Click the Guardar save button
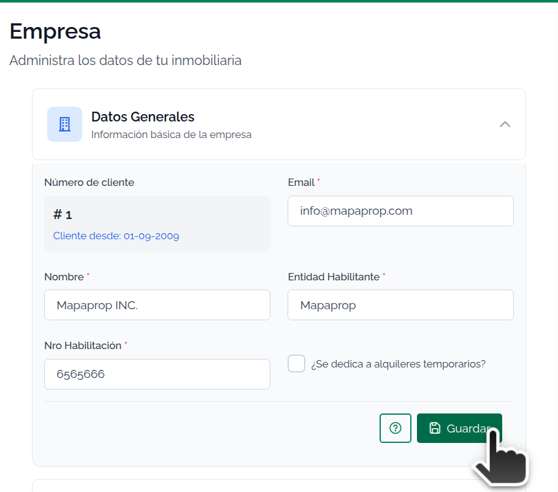This screenshot has height=492, width=558. tap(459, 428)
